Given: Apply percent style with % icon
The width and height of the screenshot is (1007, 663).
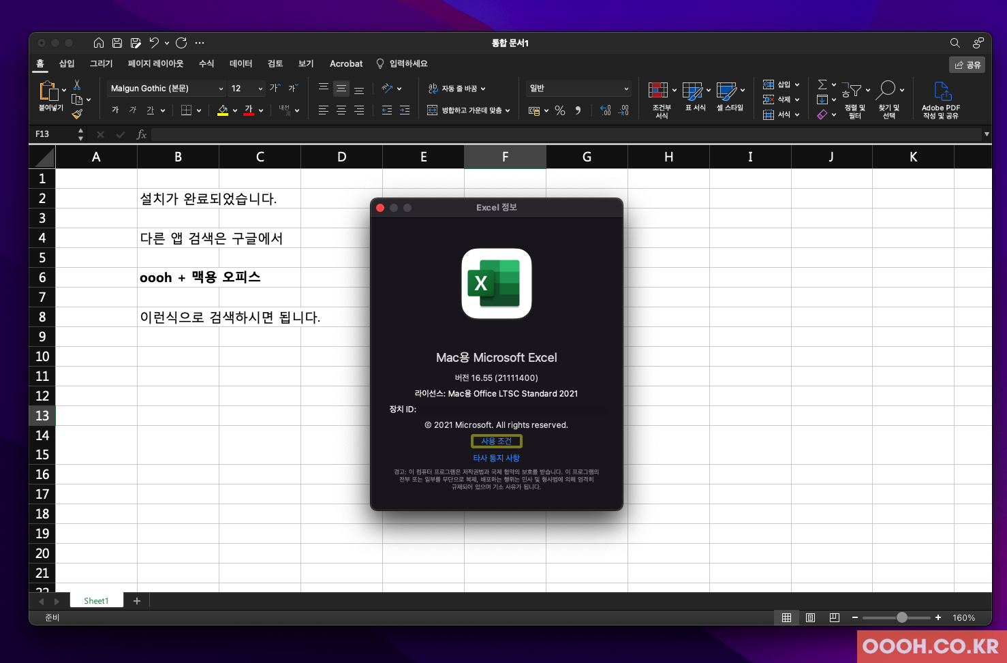Looking at the screenshot, I should [x=560, y=110].
